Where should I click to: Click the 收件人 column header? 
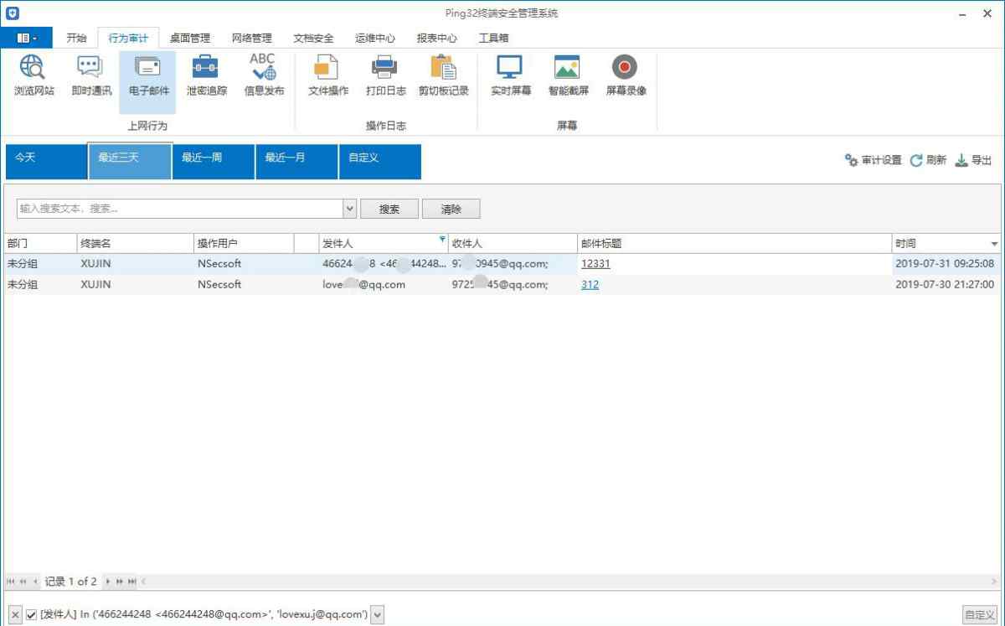point(513,244)
